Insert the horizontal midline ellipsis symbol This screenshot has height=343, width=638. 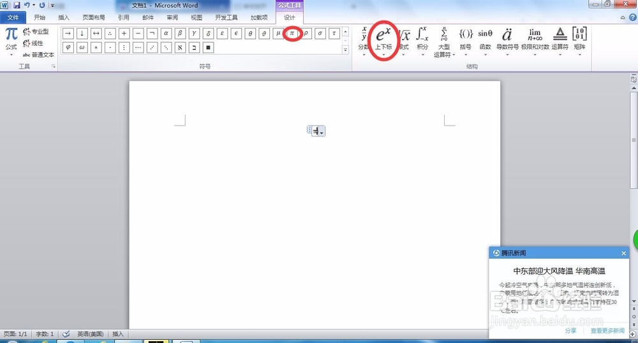(138, 48)
